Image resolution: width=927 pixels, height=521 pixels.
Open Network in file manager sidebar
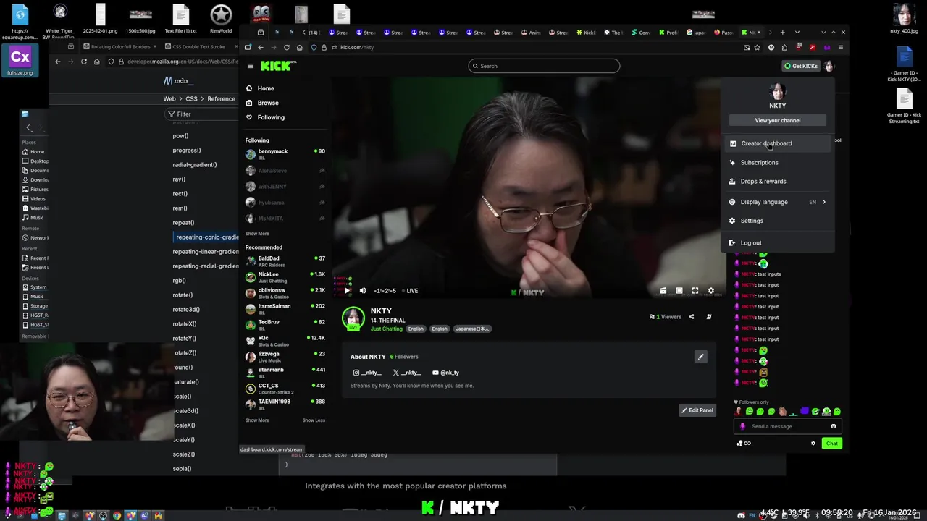[x=35, y=238]
